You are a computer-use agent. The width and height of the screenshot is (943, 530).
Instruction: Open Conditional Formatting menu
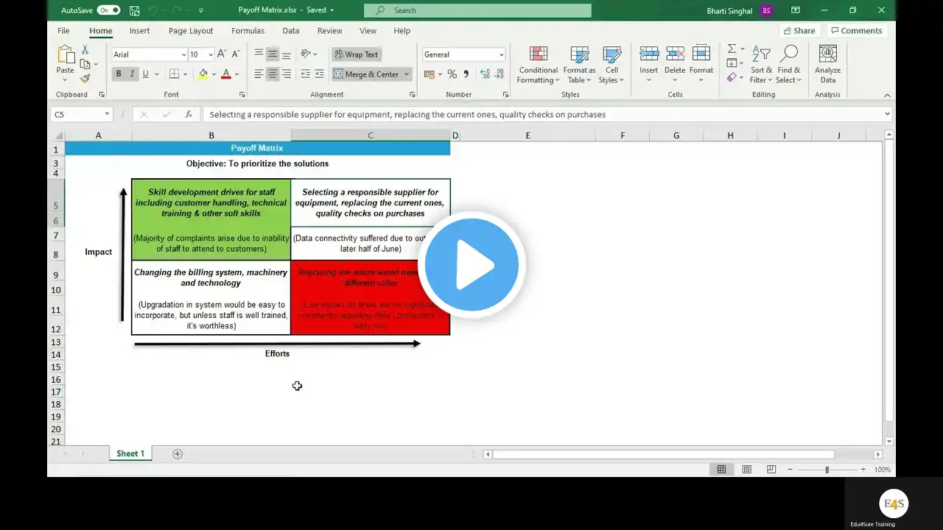coord(538,66)
